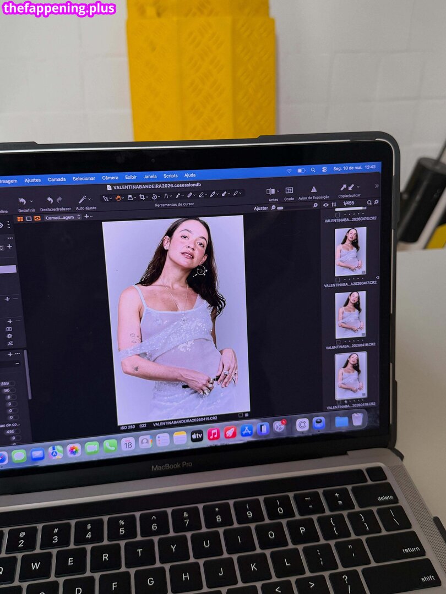Viewport: 446px width, 594px height.
Task: Open the Ajuda menu
Action: [x=190, y=175]
